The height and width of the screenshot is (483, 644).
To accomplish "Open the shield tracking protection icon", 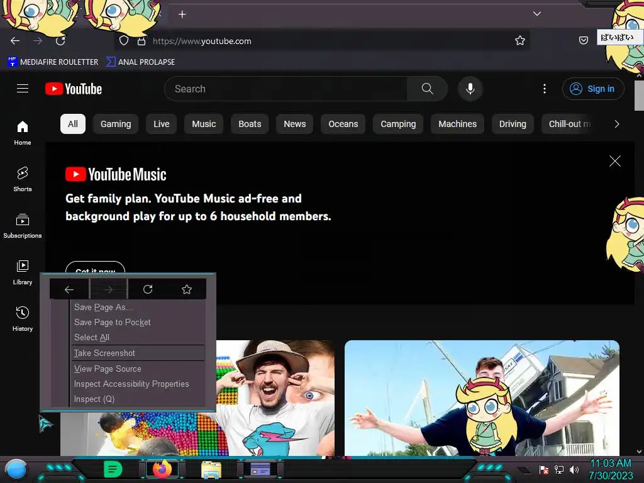I will (124, 41).
